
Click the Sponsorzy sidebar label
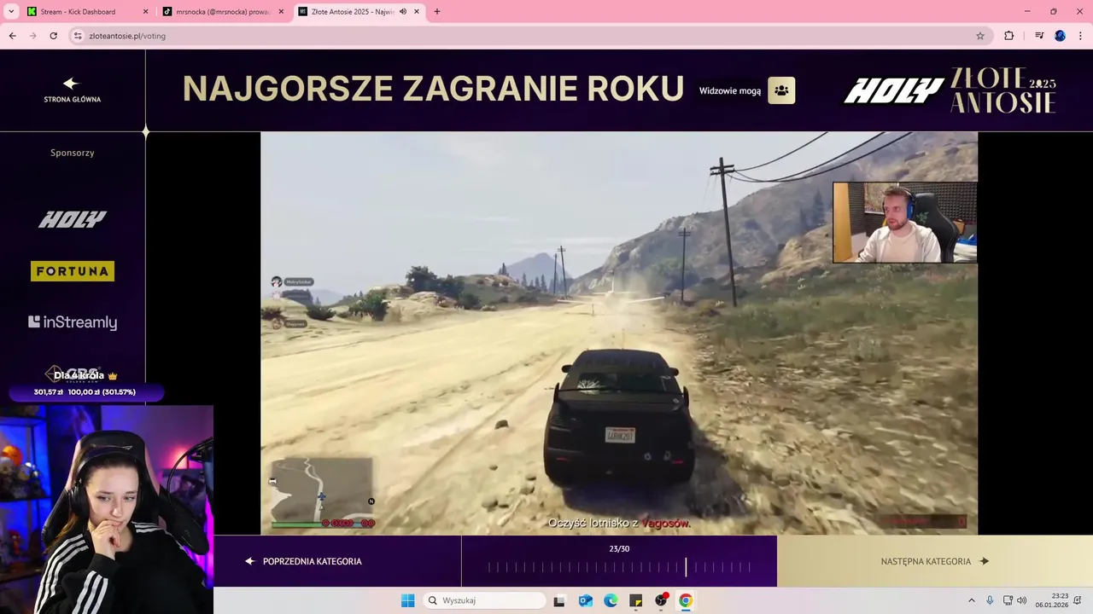point(73,153)
